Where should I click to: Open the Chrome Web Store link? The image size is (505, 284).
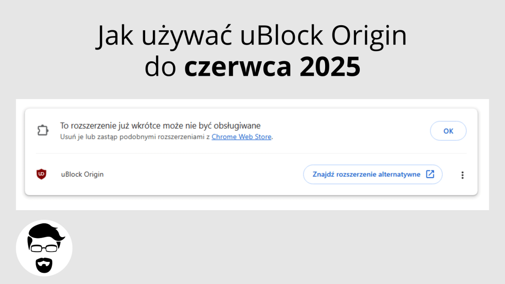[242, 137]
